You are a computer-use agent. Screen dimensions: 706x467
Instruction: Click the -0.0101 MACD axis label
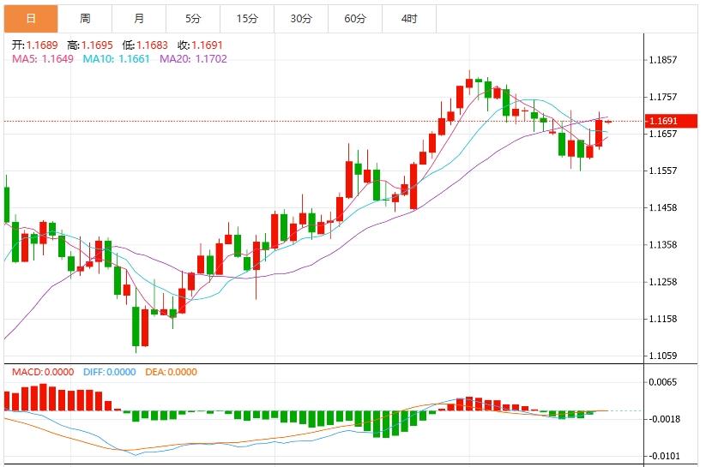(664, 456)
